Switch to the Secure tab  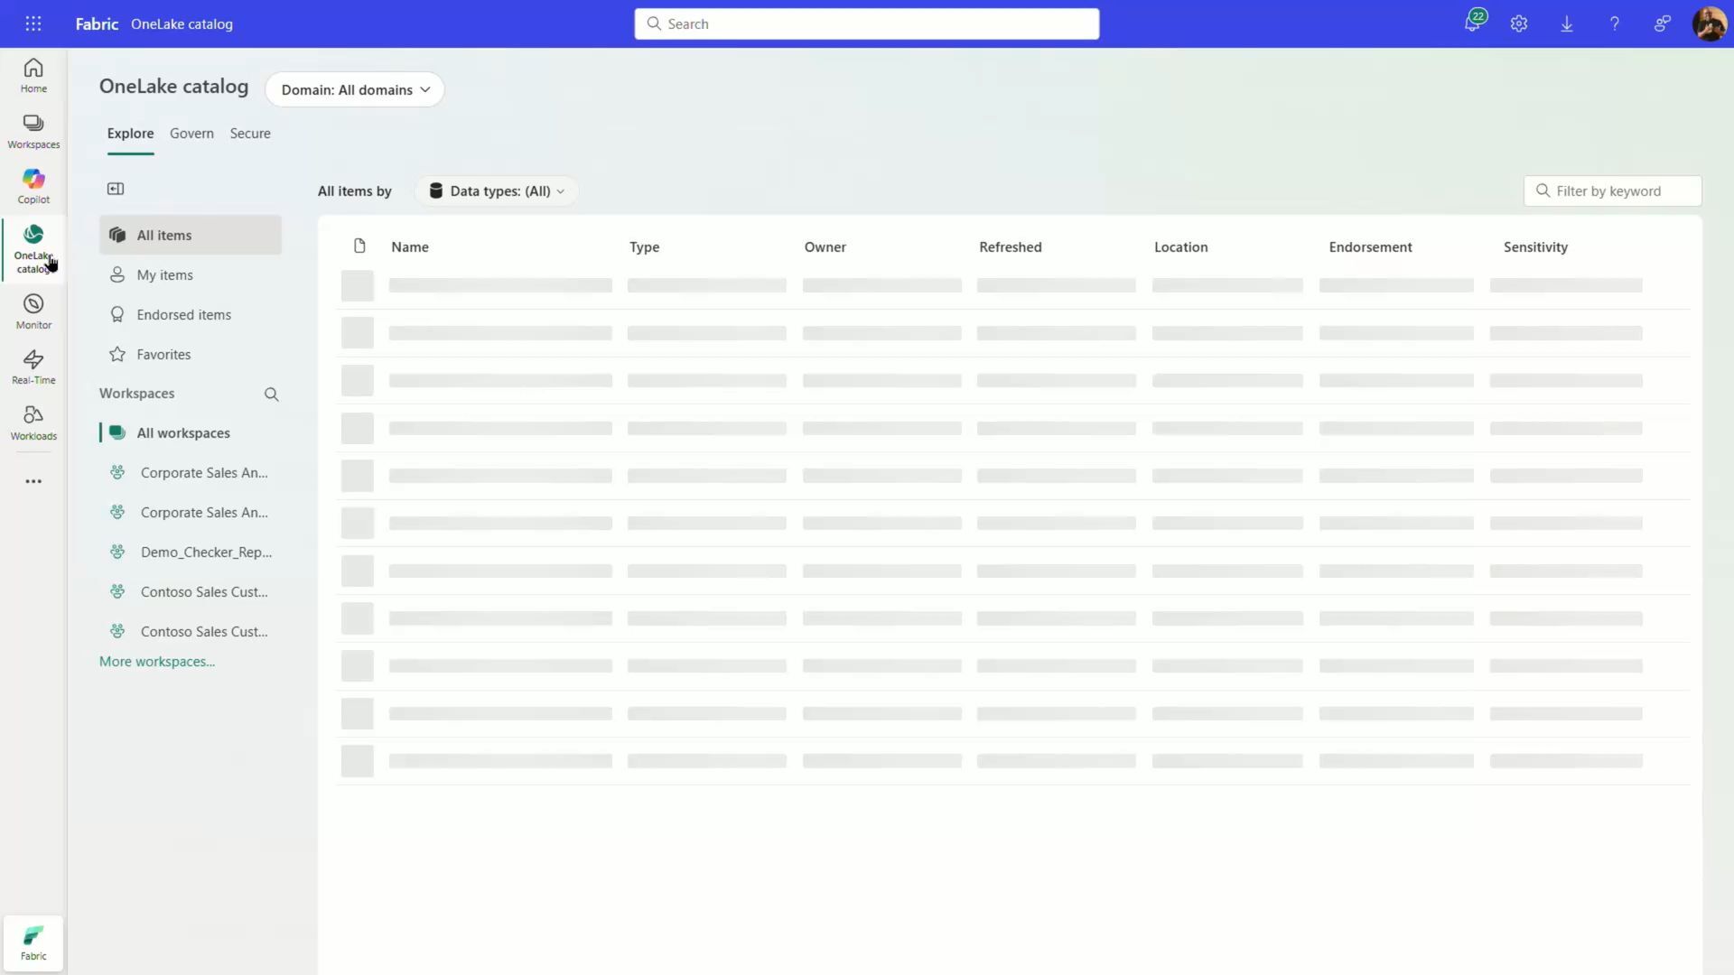point(250,134)
